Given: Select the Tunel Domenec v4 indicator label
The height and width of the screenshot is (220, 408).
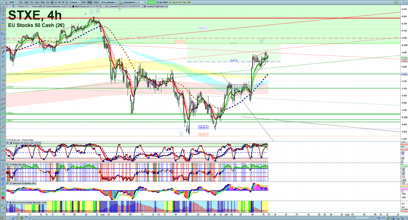Looking at the screenshot, I should [58, 6].
